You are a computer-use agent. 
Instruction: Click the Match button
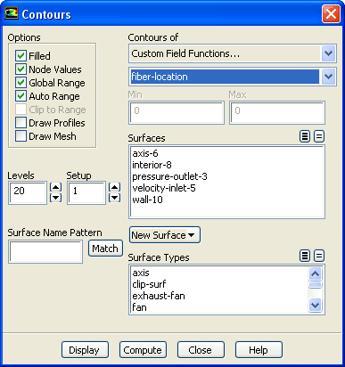pos(105,249)
